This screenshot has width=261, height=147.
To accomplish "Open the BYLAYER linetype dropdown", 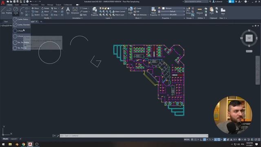I will click(x=173, y=15).
